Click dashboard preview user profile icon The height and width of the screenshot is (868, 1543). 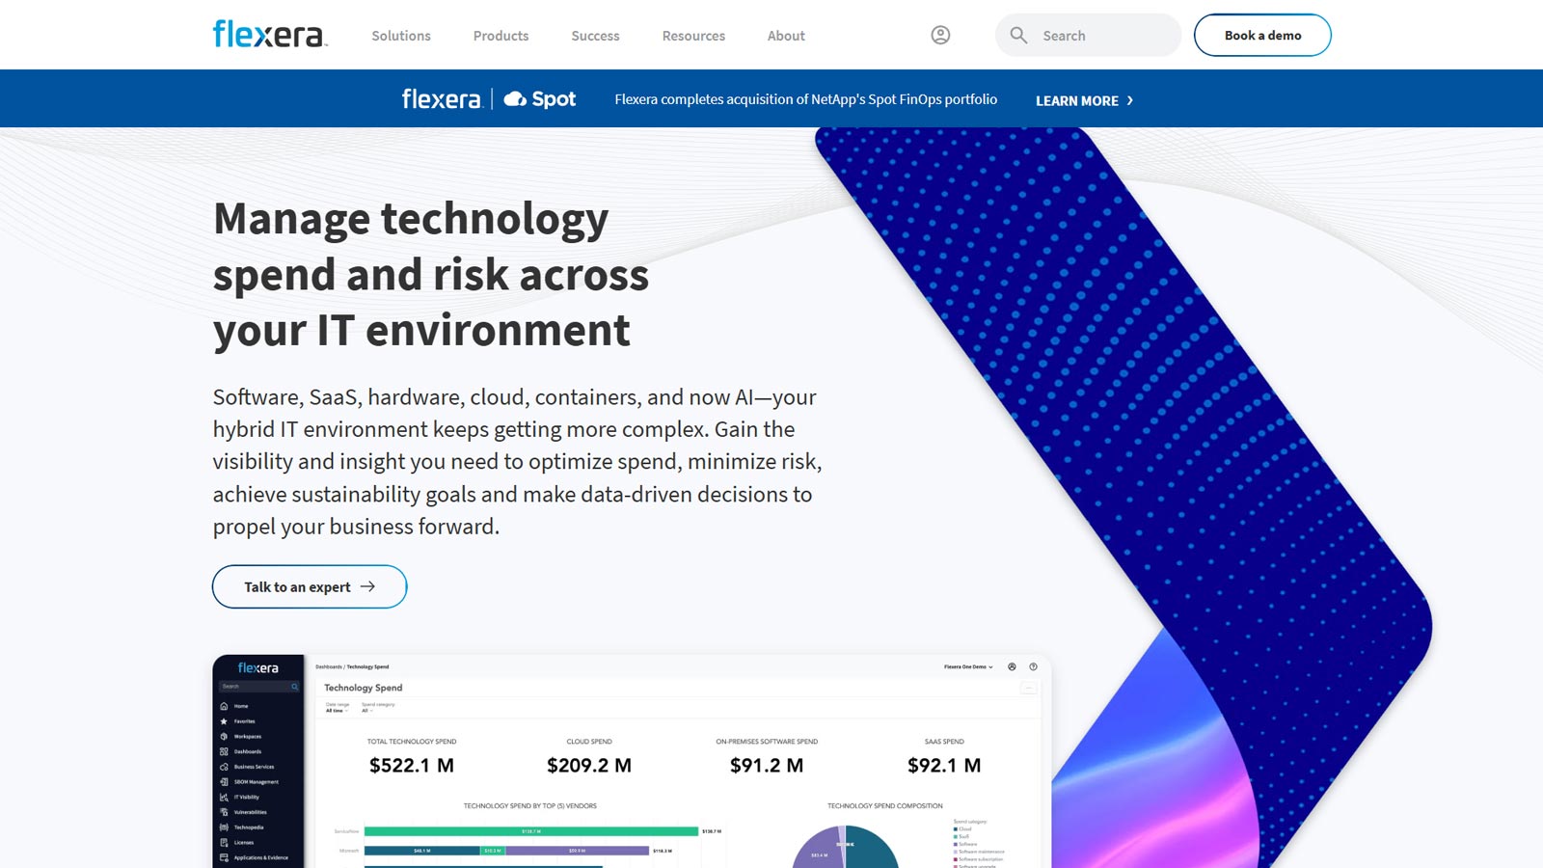pos(1012,666)
